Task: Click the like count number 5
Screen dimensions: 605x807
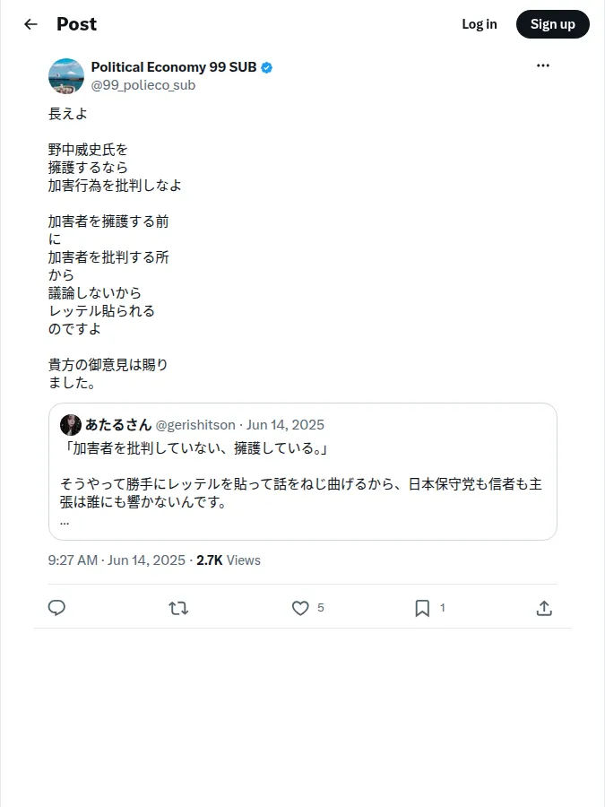Action: tap(321, 608)
